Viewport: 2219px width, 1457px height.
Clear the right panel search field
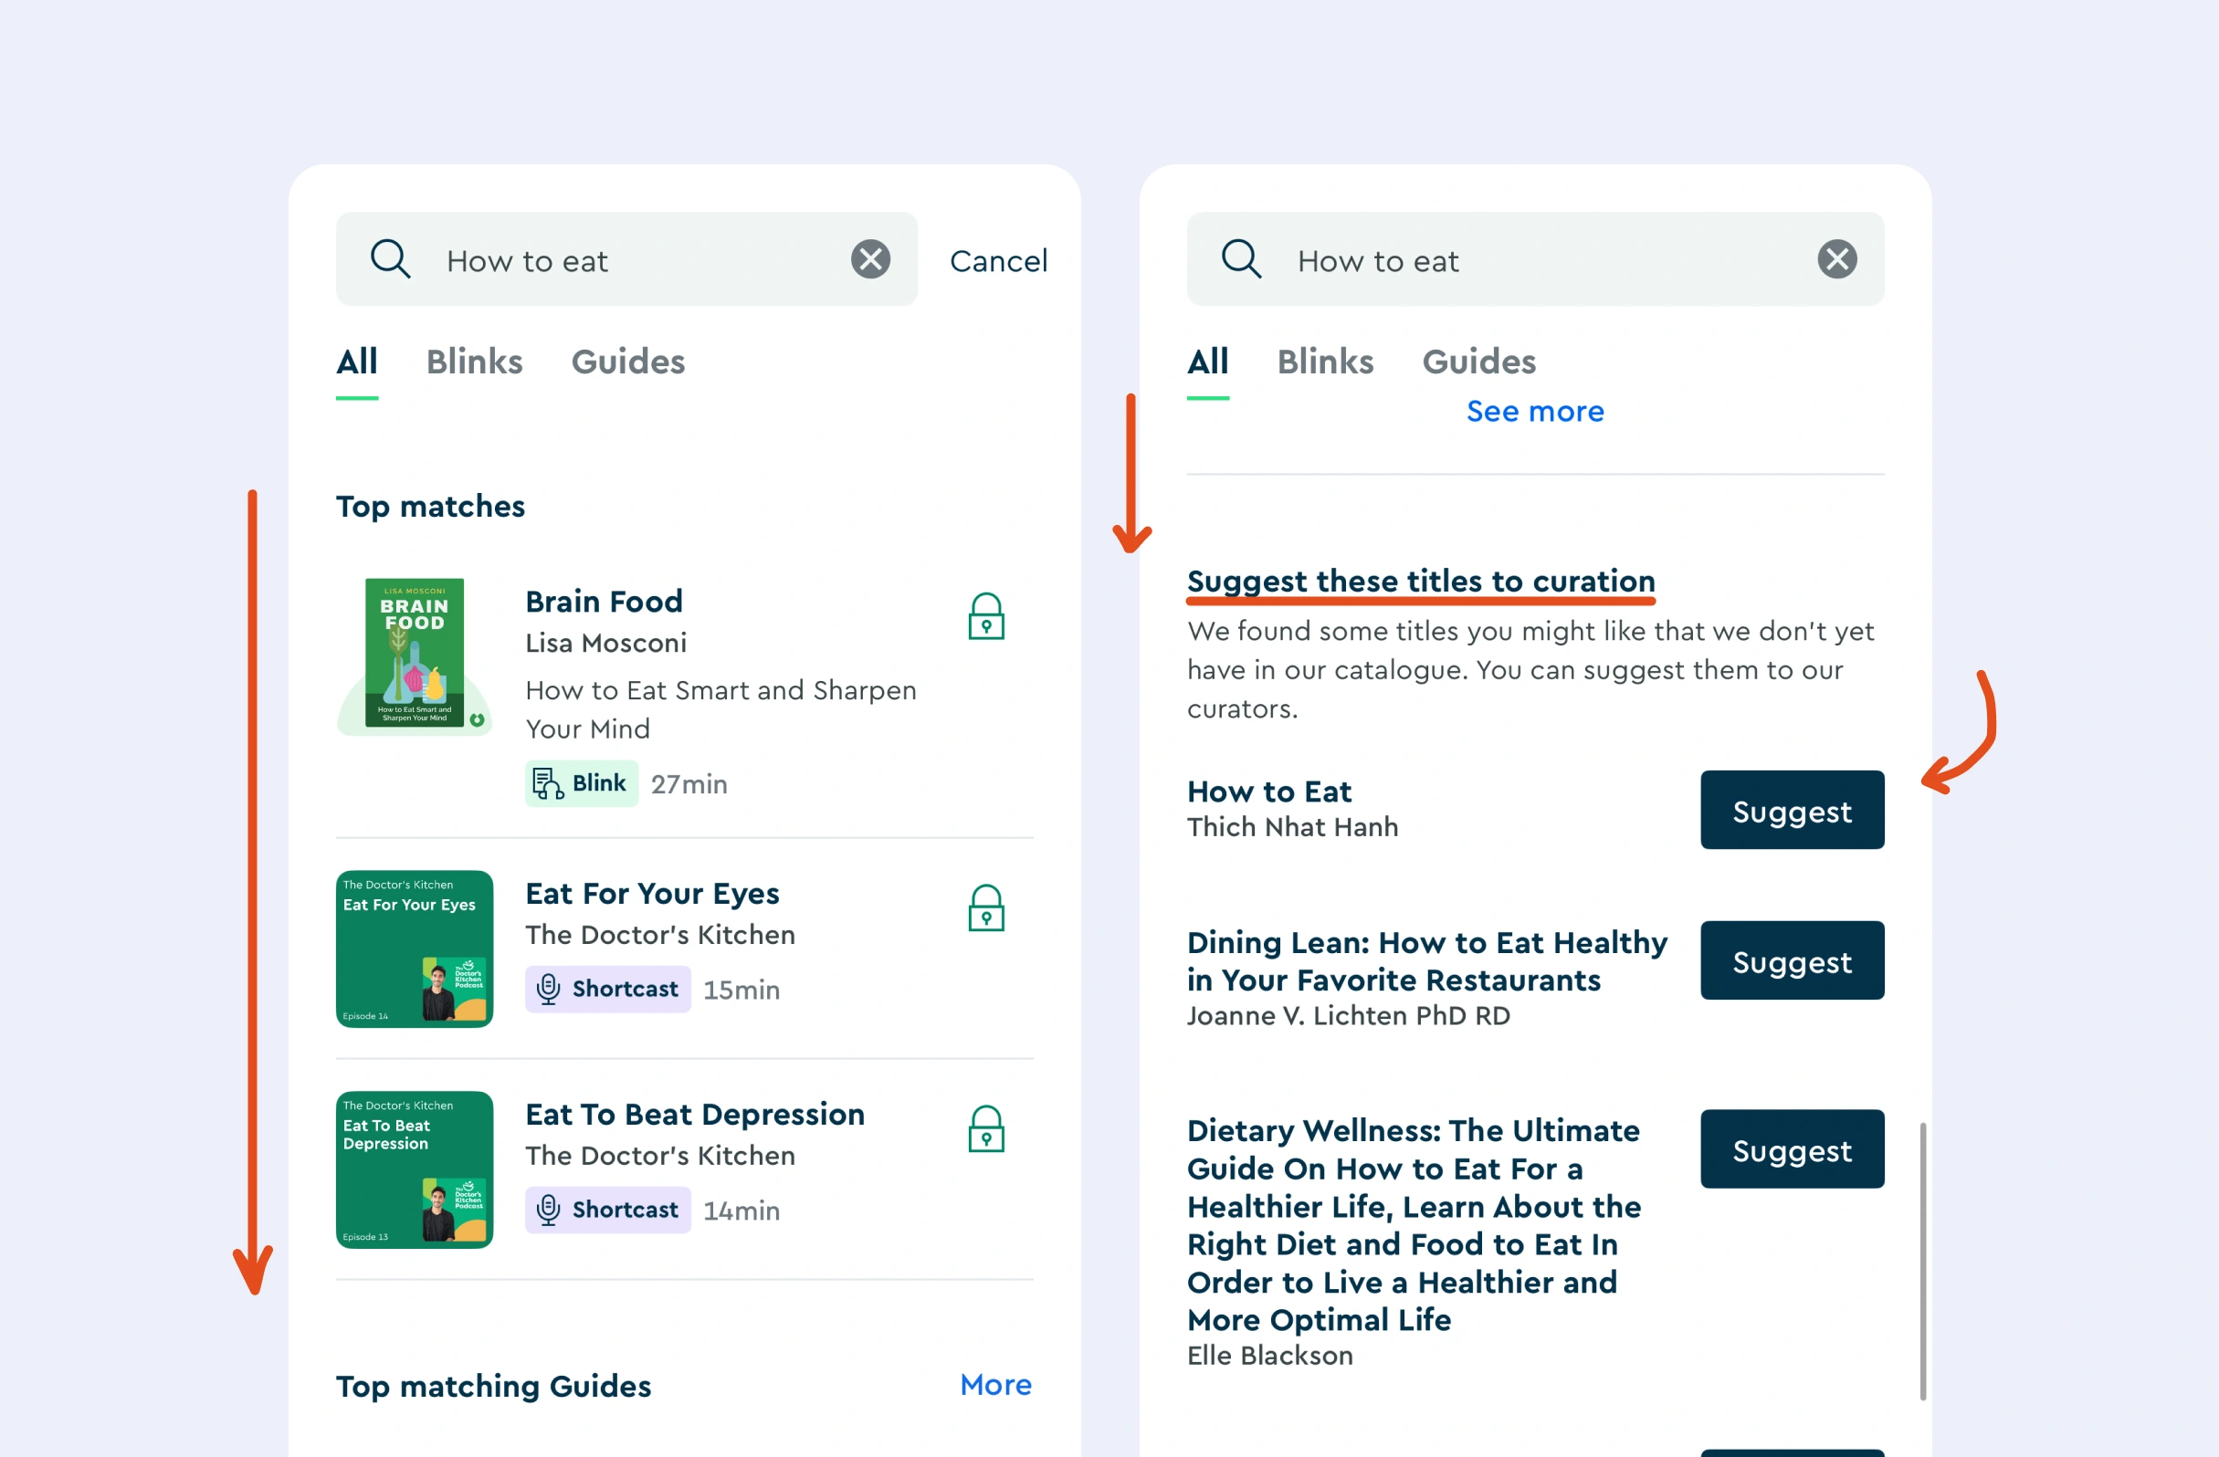(x=1835, y=259)
